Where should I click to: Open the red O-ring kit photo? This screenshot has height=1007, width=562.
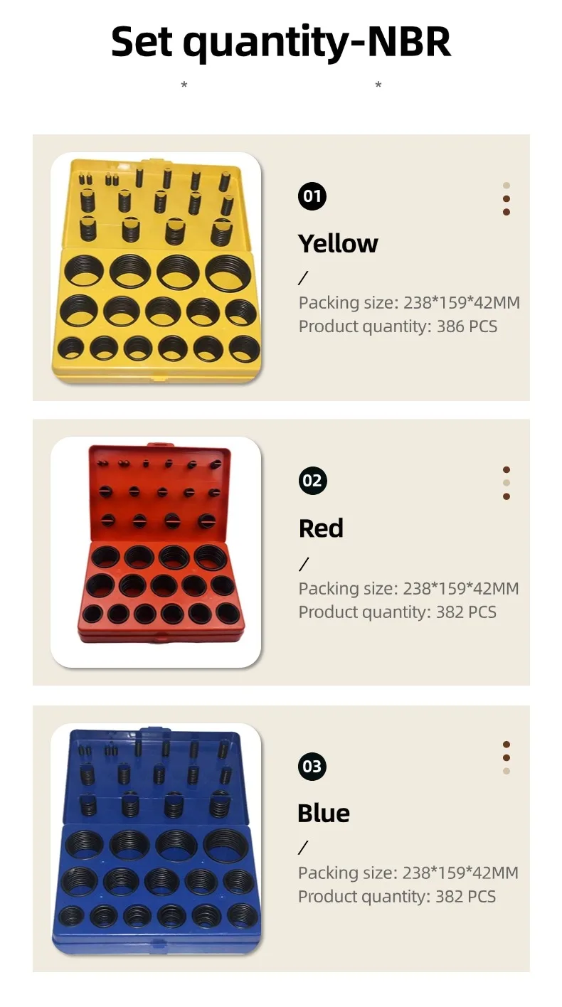(x=156, y=552)
